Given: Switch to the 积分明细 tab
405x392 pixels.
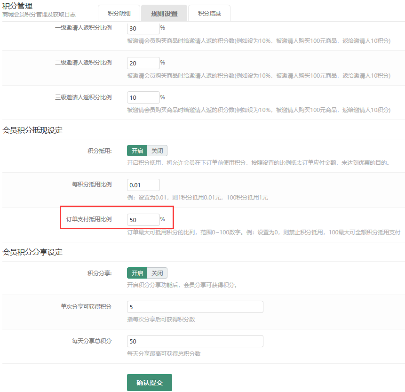Looking at the screenshot, I should [x=119, y=13].
